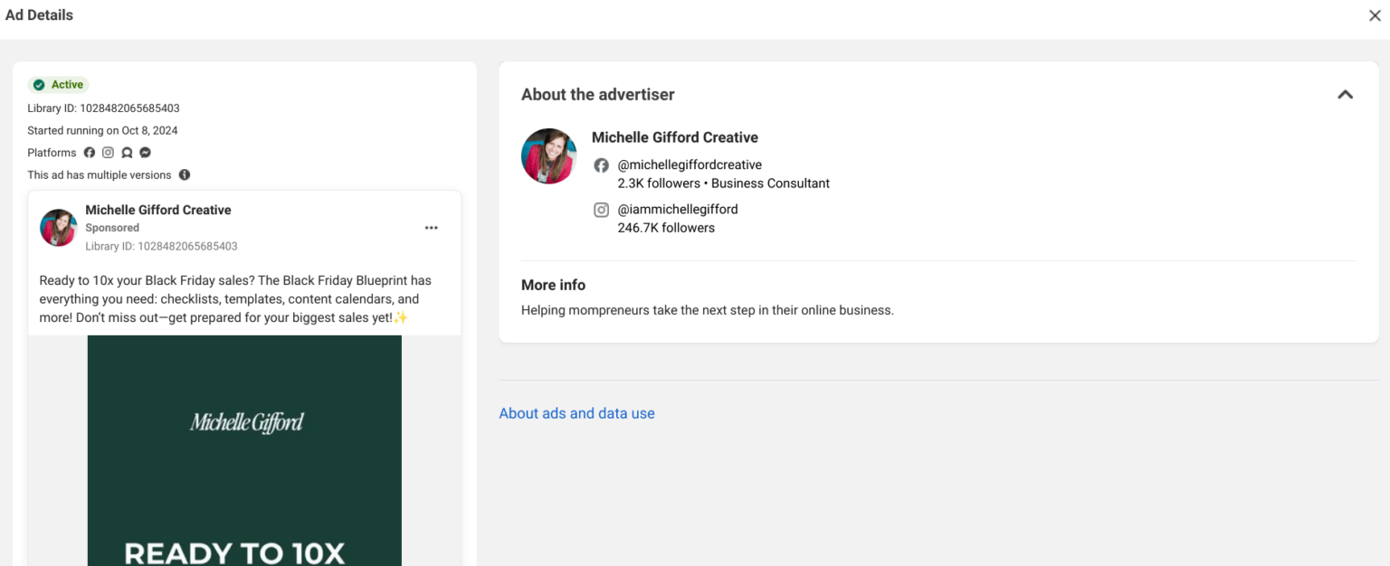1390x566 pixels.
Task: Click the More info section heading
Action: point(553,285)
